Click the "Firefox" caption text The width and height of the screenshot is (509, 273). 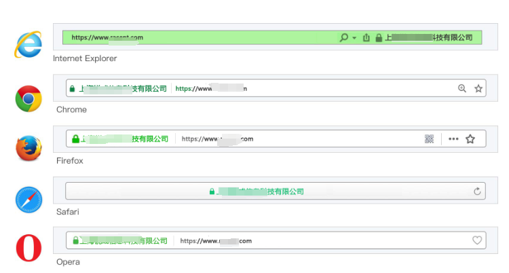70,160
